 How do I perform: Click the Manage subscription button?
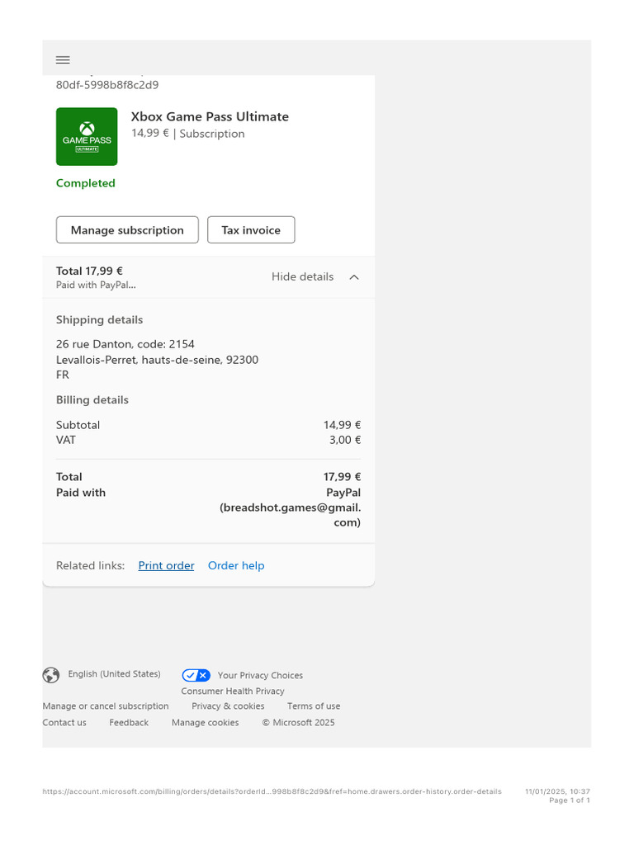(x=127, y=230)
